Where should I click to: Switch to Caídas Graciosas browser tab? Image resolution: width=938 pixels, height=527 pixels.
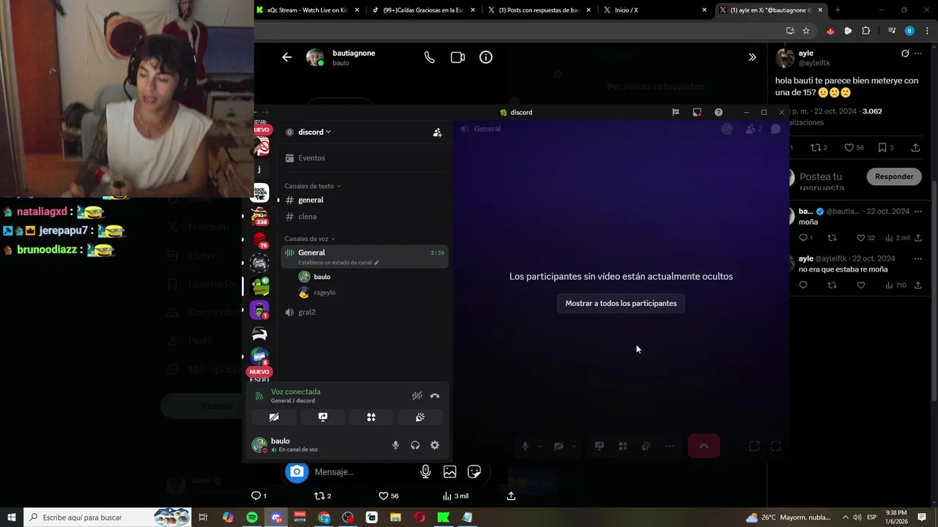424,10
